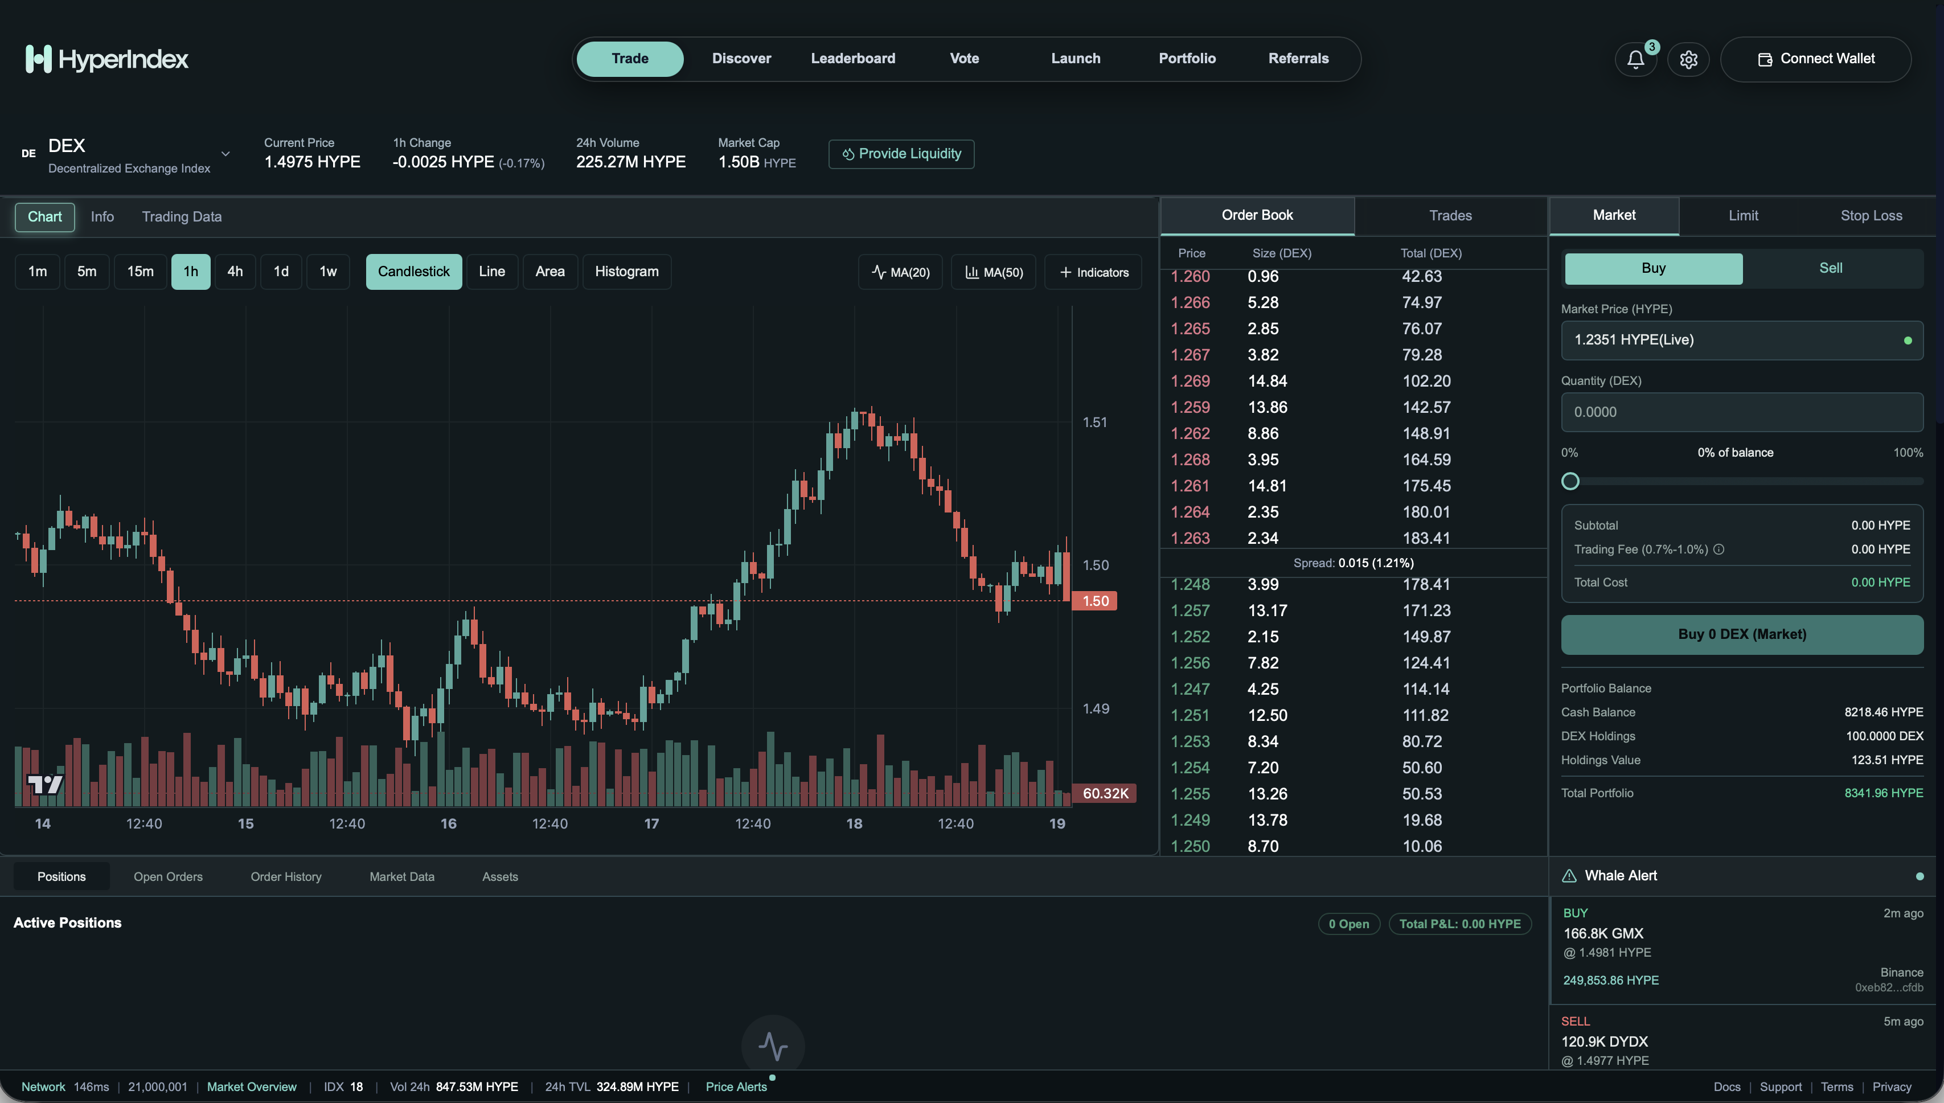The height and width of the screenshot is (1103, 1944).
Task: Click the trading fee info icon
Action: (x=1719, y=550)
